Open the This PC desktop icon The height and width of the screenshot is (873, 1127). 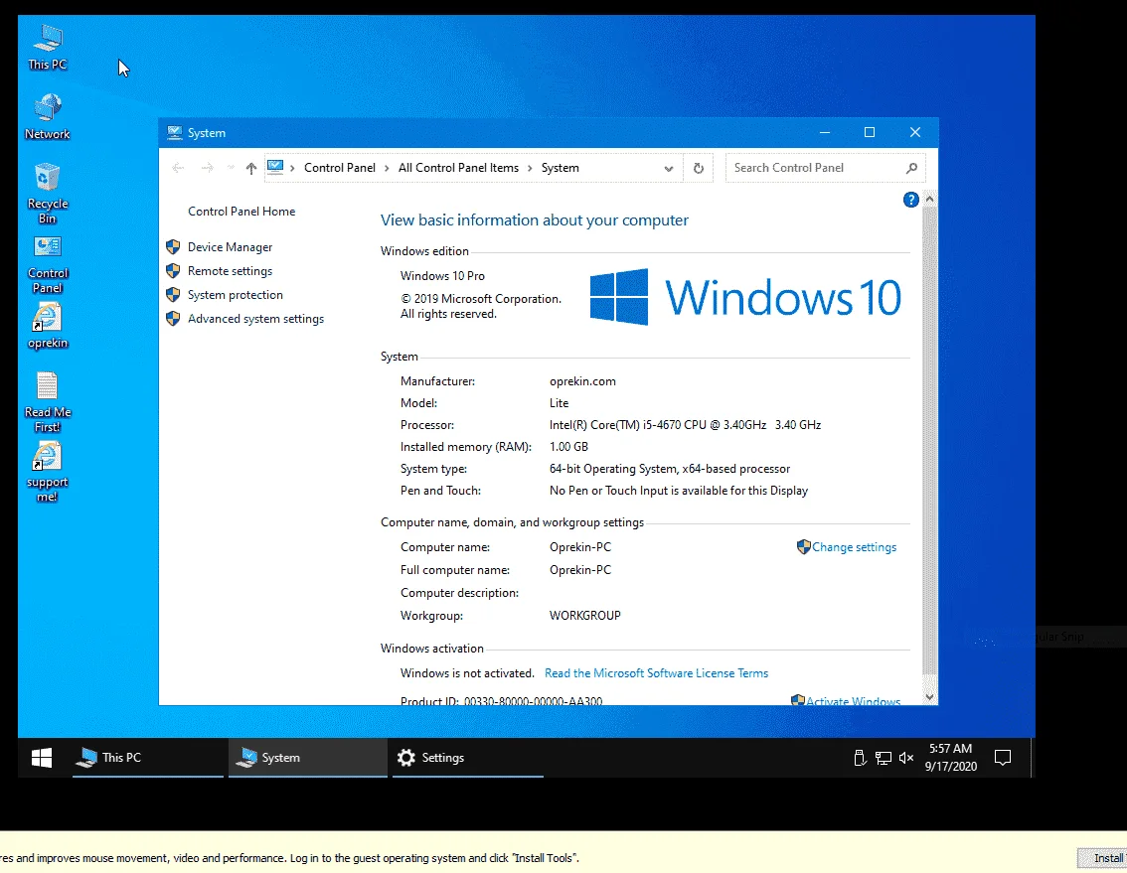click(x=48, y=48)
